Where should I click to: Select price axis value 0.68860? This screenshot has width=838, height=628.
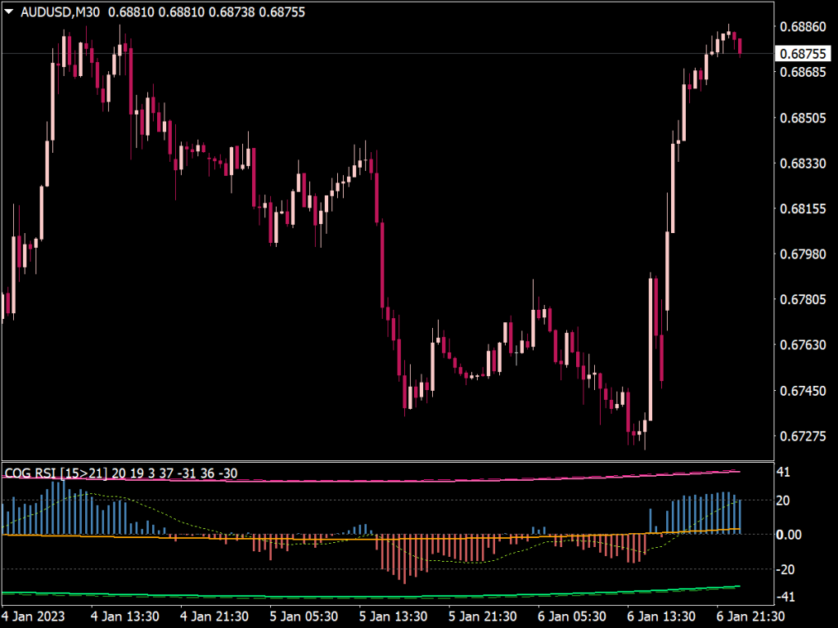803,27
